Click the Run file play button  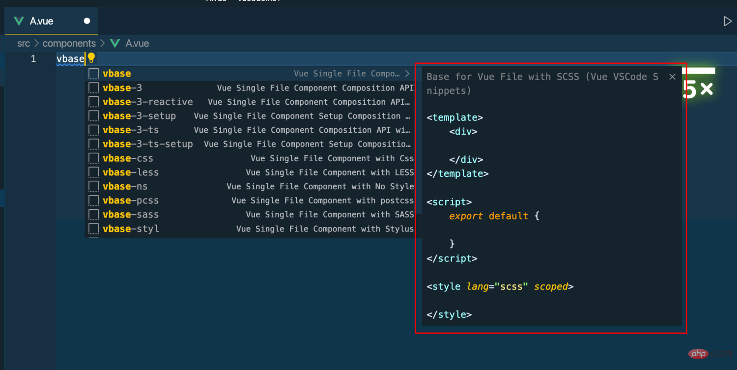click(x=728, y=21)
